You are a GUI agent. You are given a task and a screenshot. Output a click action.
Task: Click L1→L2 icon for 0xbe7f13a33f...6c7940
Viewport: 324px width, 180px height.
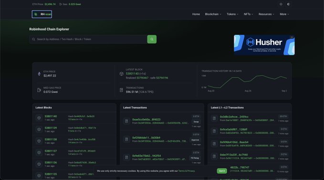click(x=214, y=156)
